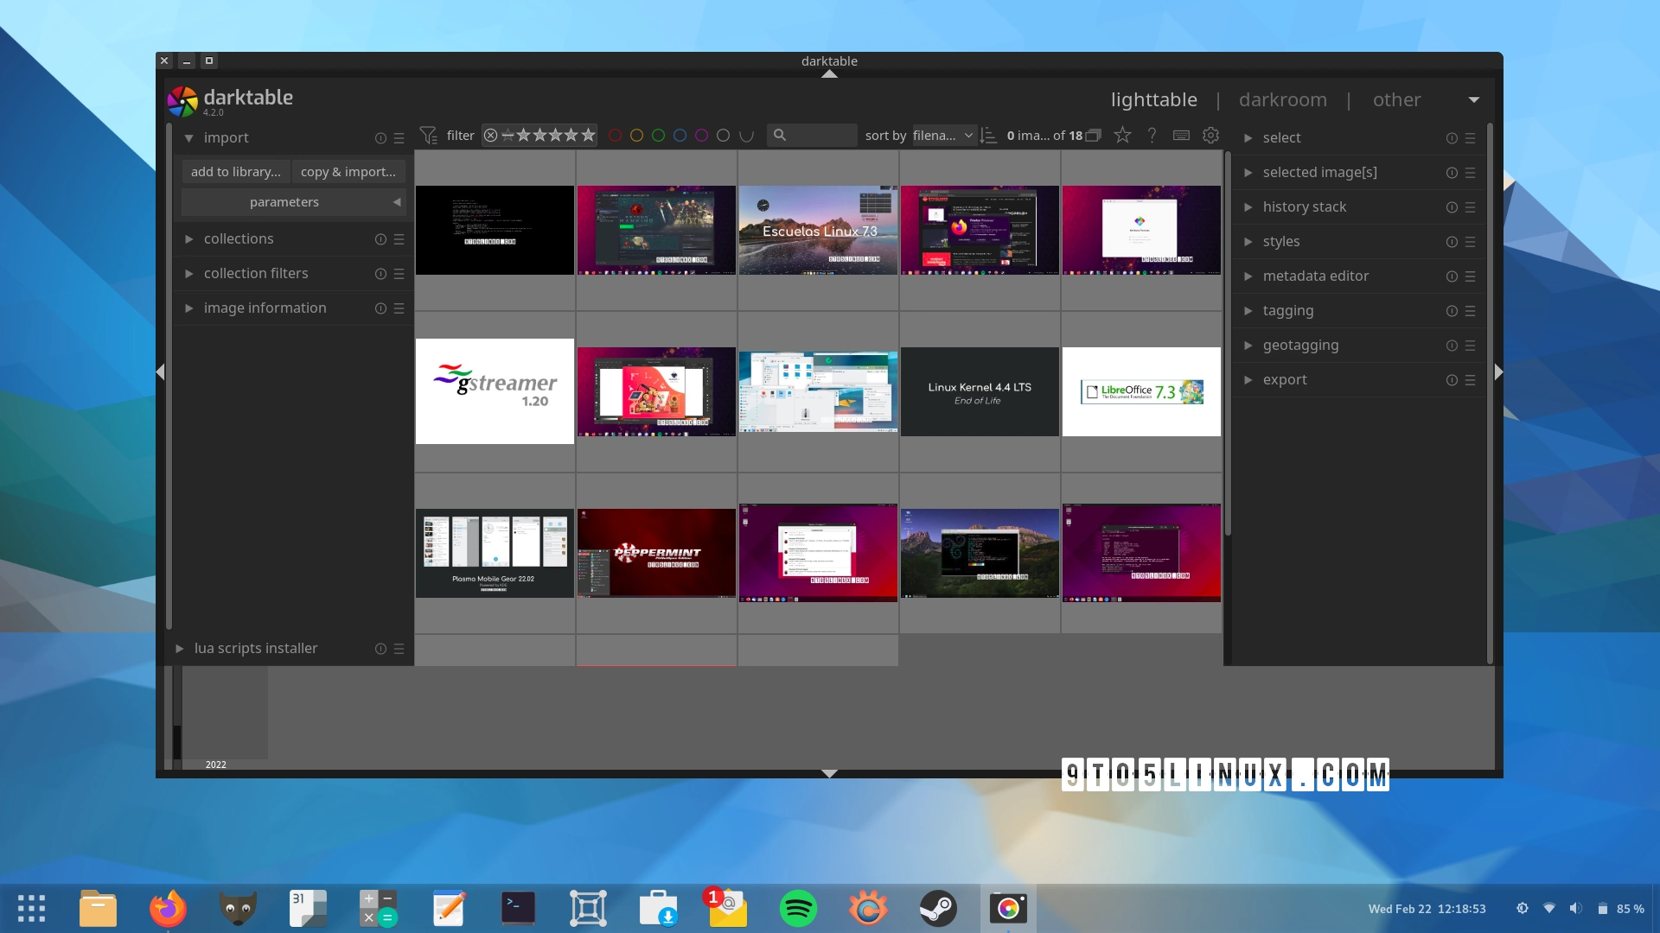Image resolution: width=1660 pixels, height=933 pixels.
Task: Open the sort by dropdown
Action: pos(942,136)
